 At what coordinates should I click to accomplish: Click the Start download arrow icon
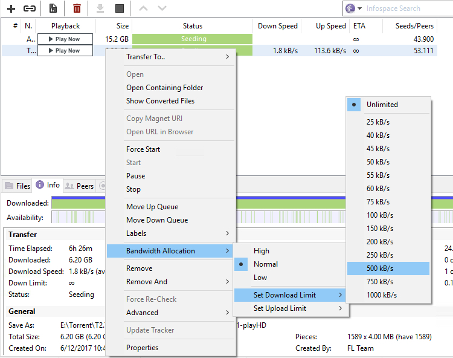click(x=100, y=8)
